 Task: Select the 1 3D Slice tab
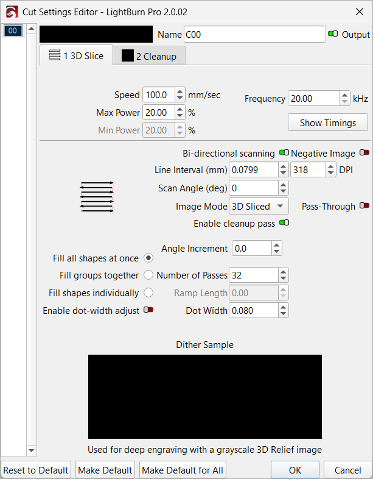coord(76,56)
